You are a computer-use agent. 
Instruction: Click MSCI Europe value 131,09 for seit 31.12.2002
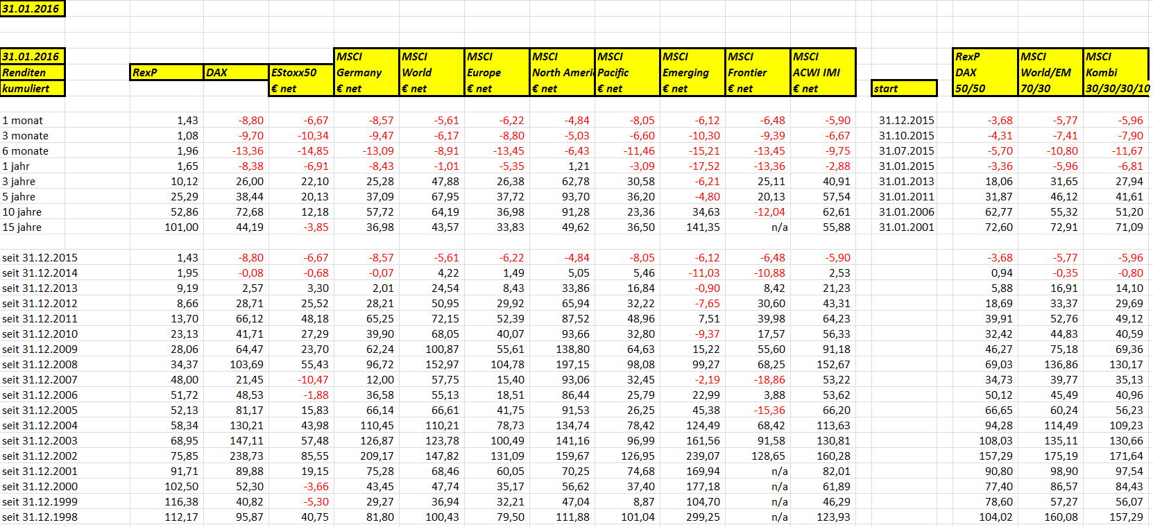[507, 456]
